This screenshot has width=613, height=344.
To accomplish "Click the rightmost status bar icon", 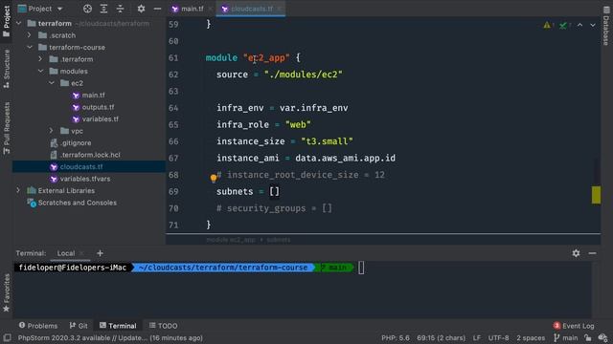I will [x=602, y=337].
